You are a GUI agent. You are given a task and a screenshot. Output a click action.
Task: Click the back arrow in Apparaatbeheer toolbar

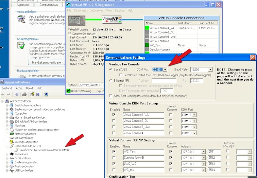3,94
